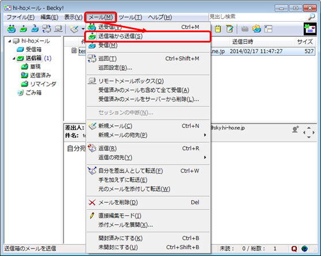The width and height of the screenshot is (321, 256).
Task: Choose メールを削除(D) menu entry
Action: pos(149,202)
